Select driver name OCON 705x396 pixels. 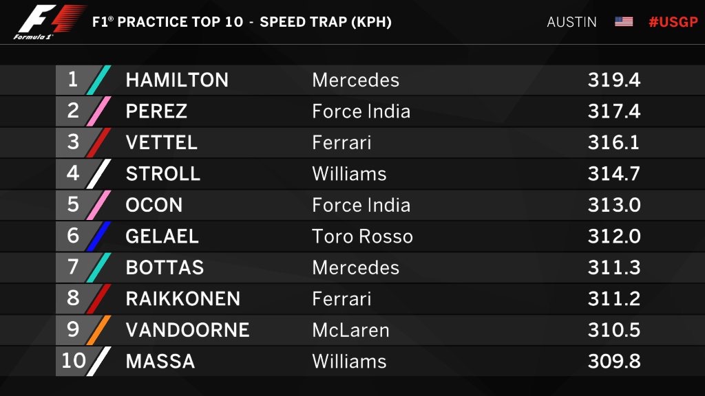tap(154, 205)
